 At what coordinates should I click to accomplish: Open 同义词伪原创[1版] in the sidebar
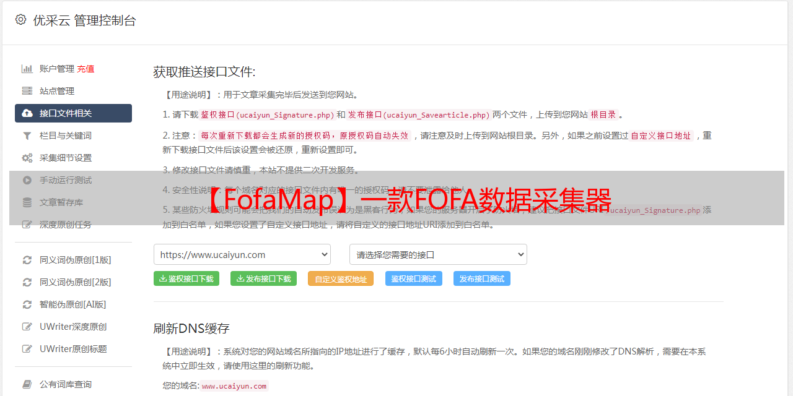point(76,260)
